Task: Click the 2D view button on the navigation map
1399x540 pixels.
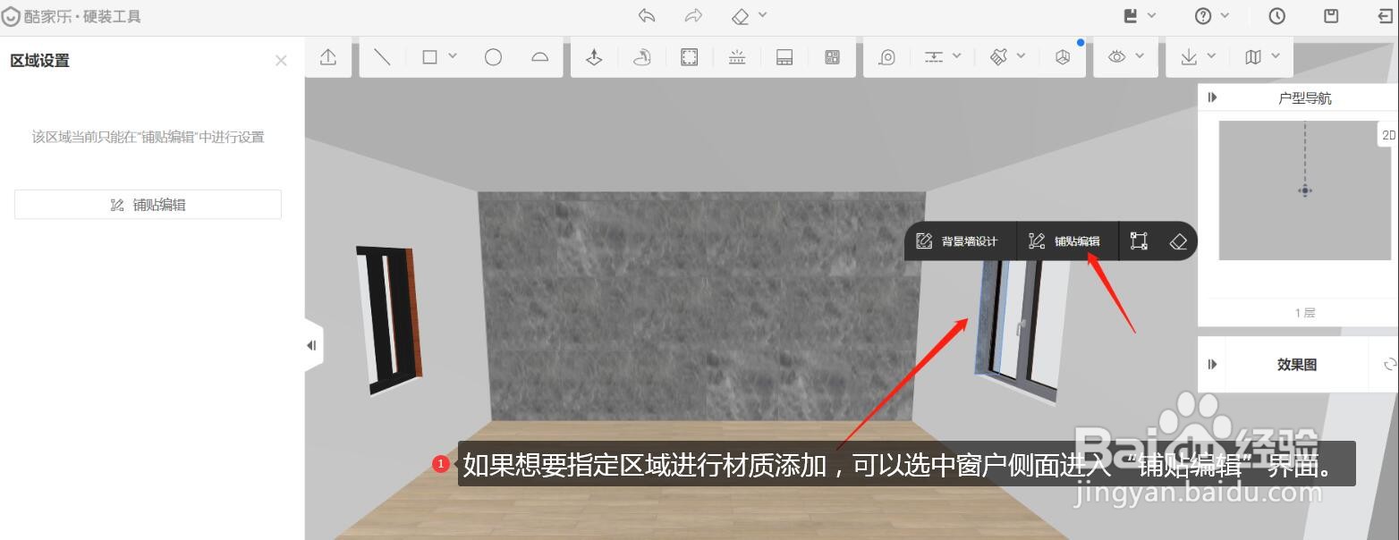Action: pos(1387,134)
